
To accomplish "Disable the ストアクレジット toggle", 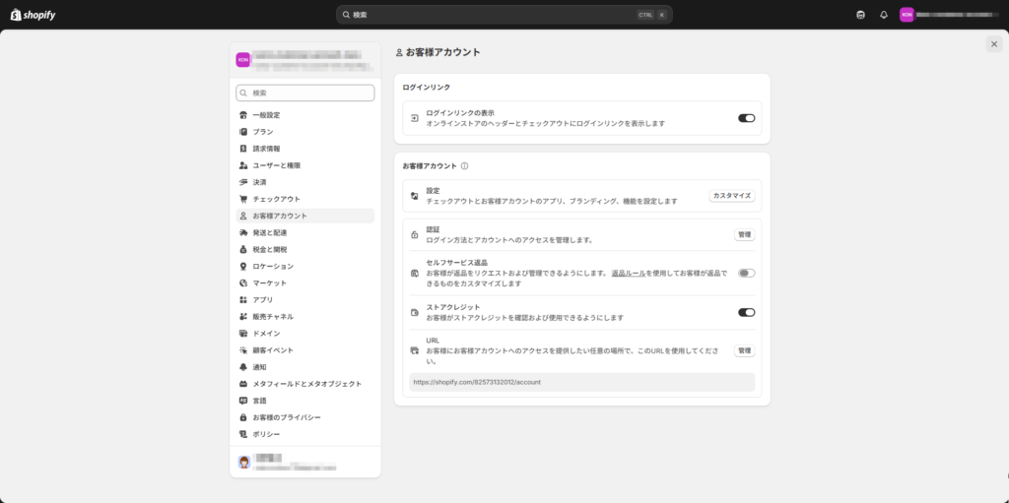I will click(746, 312).
